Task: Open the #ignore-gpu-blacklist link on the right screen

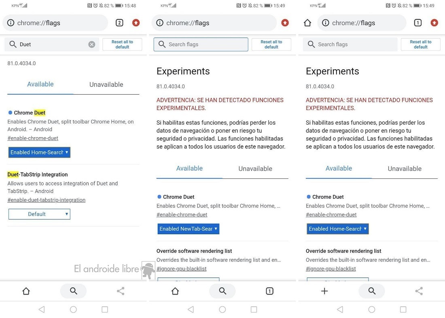Action: pos(331,269)
